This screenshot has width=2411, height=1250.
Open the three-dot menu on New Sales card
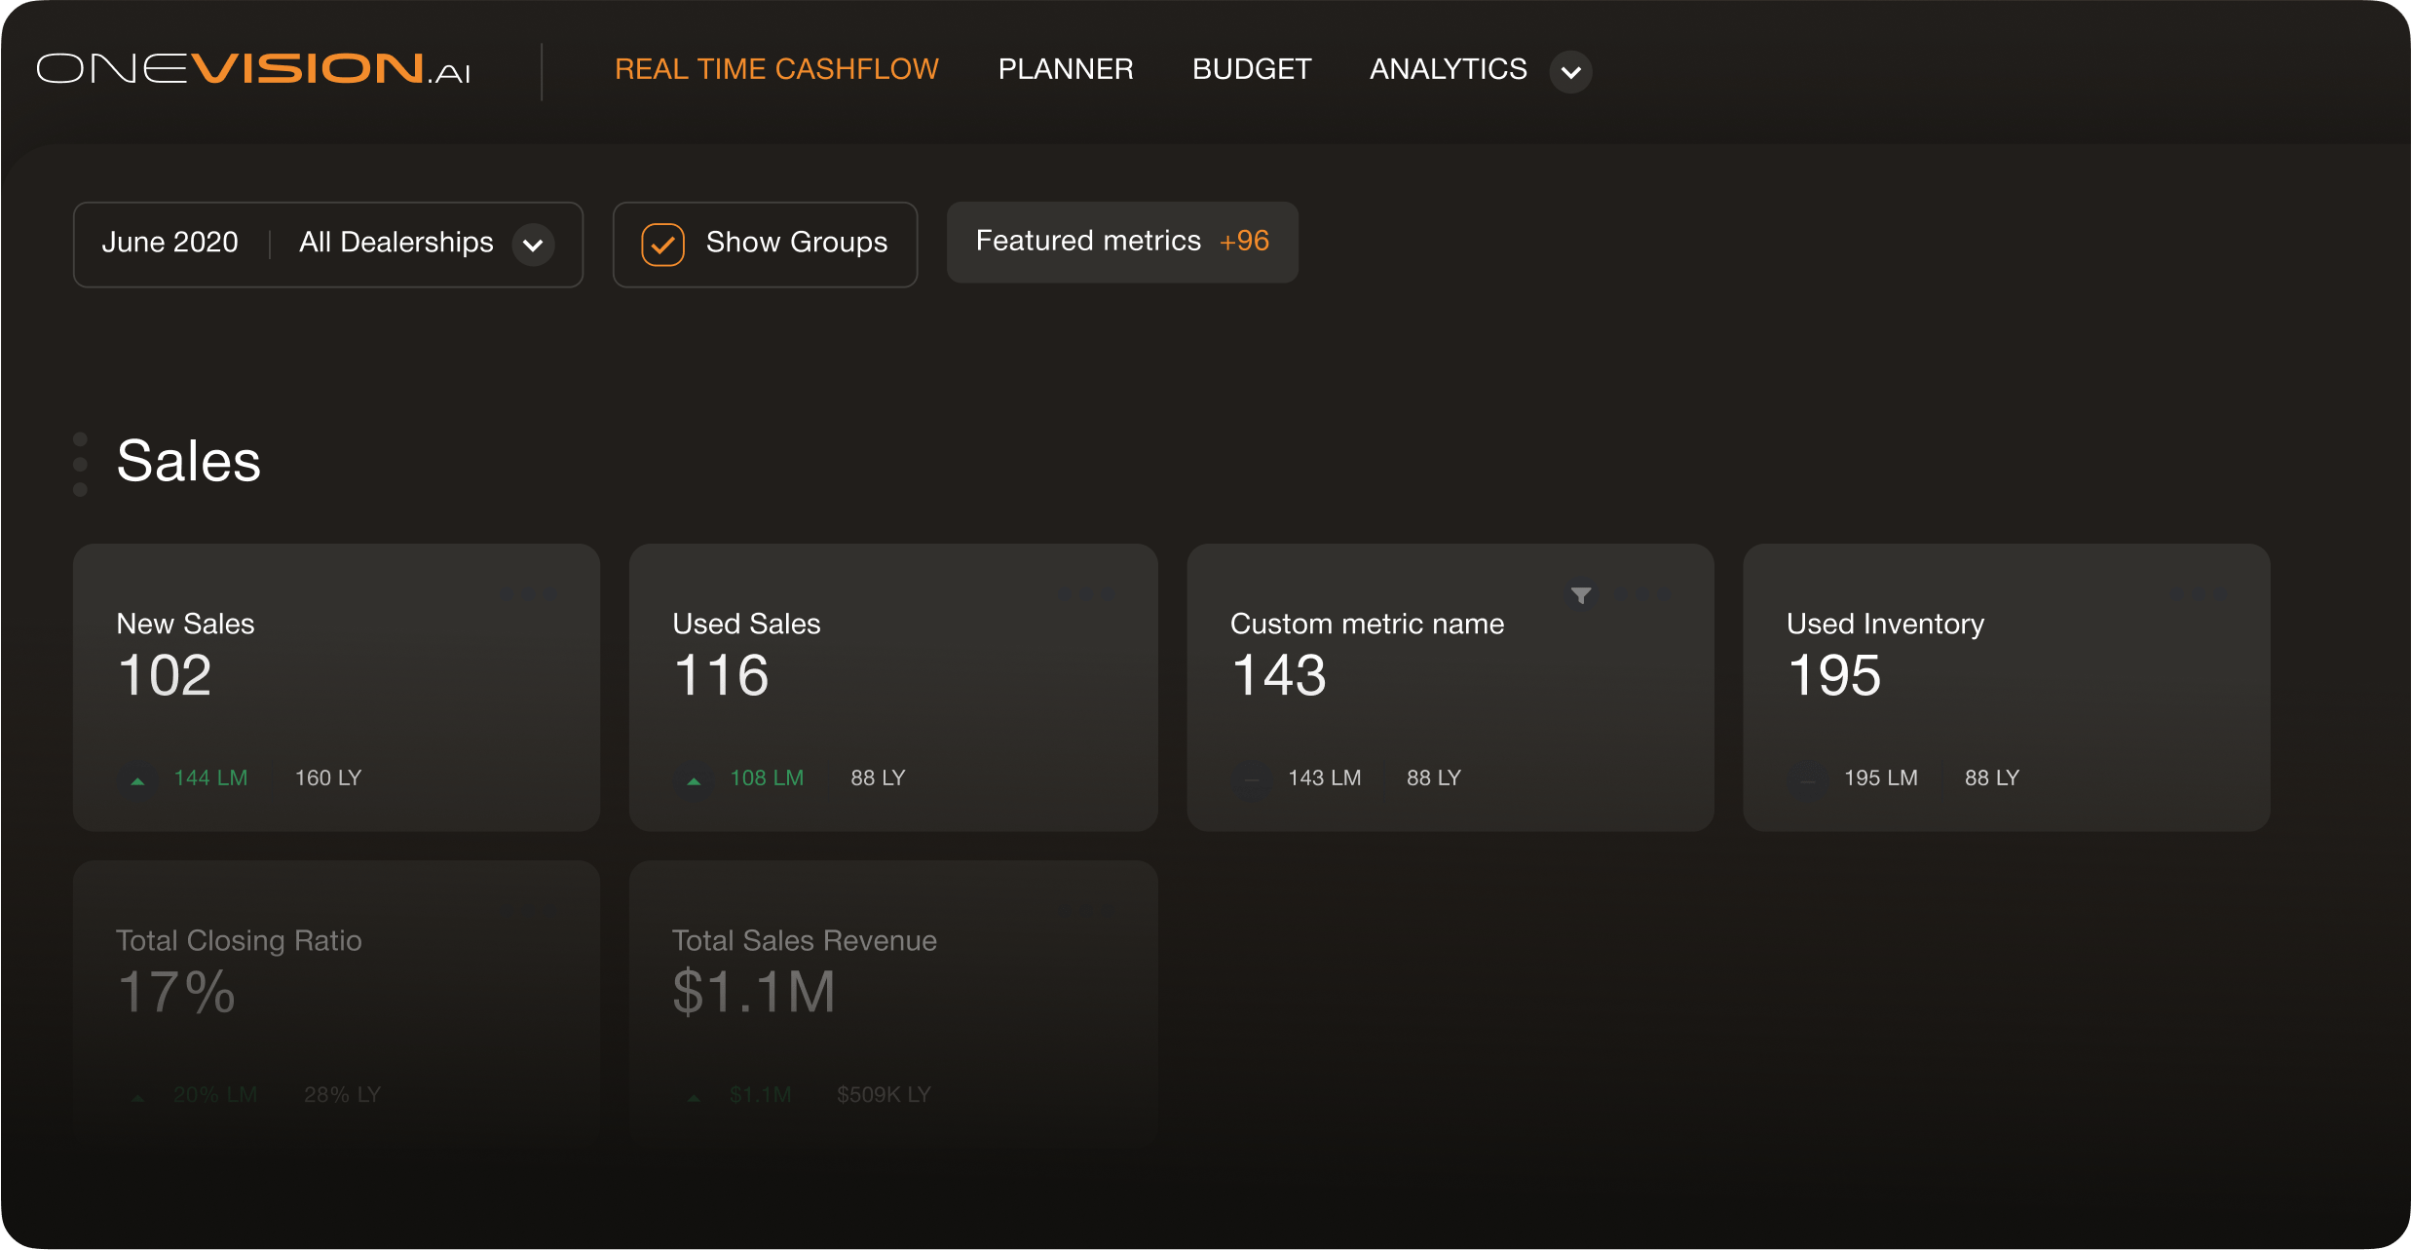pos(528,592)
